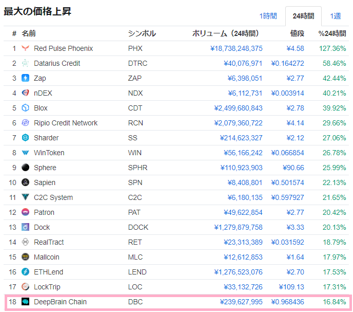Click the Red Pulse Phoenix coin icon
Image resolution: width=353 pixels, height=312 pixels.
click(26, 48)
